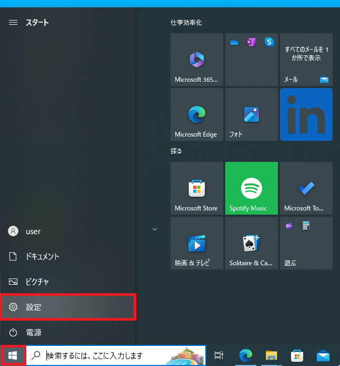Select 設定 in the Start menu
This screenshot has width=340, height=366.
(x=67, y=307)
